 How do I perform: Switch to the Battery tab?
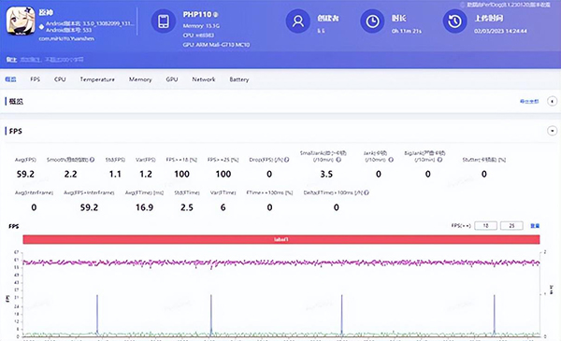click(239, 79)
